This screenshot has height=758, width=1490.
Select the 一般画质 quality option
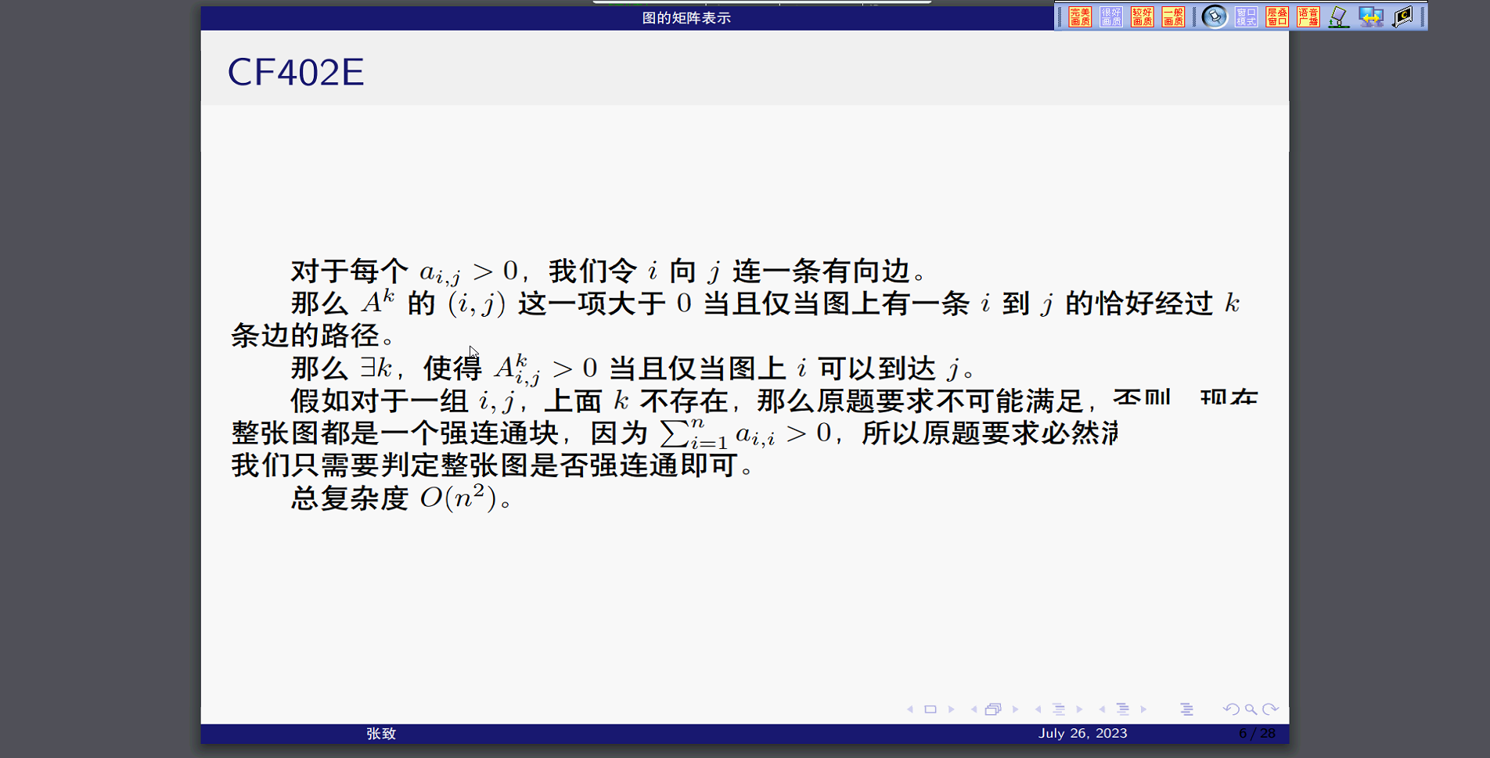coord(1173,16)
